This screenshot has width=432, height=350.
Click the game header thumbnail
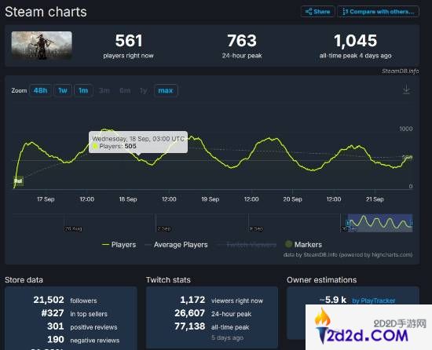42,46
